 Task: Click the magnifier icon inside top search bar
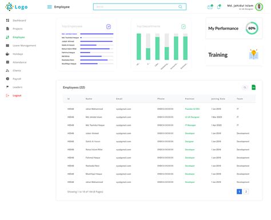pos(180,7)
